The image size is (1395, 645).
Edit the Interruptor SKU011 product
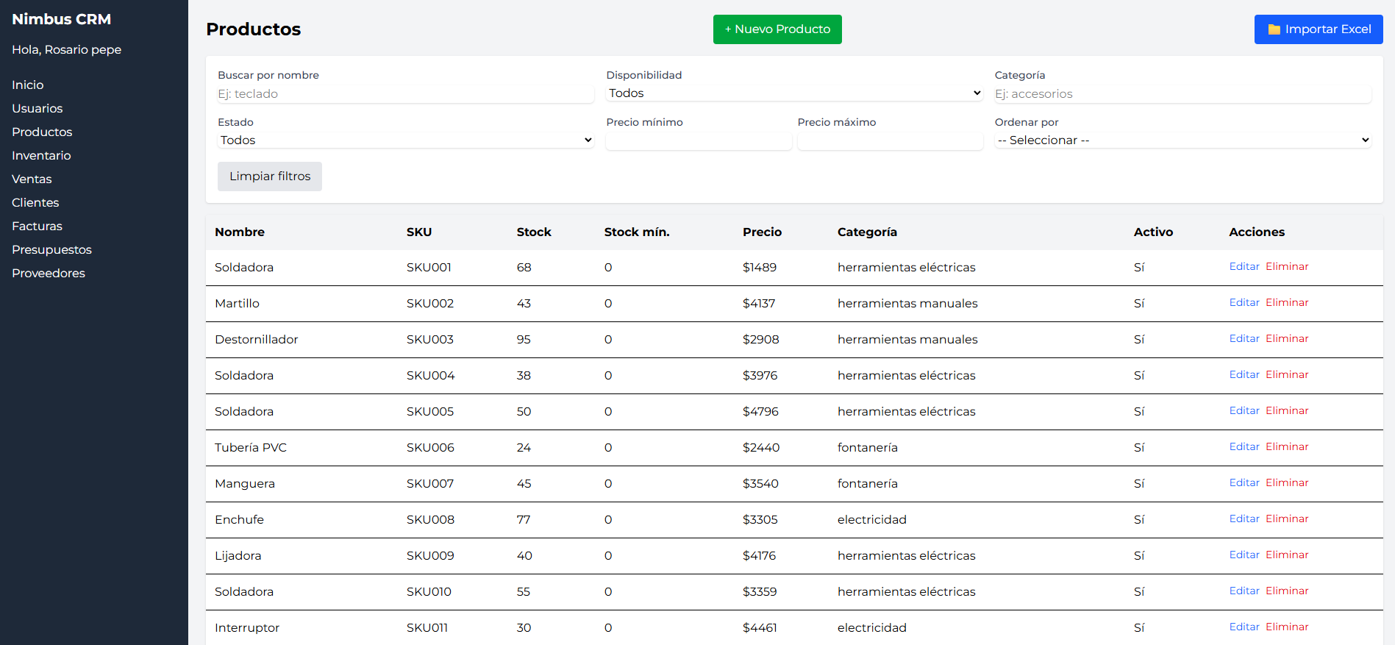1244,627
